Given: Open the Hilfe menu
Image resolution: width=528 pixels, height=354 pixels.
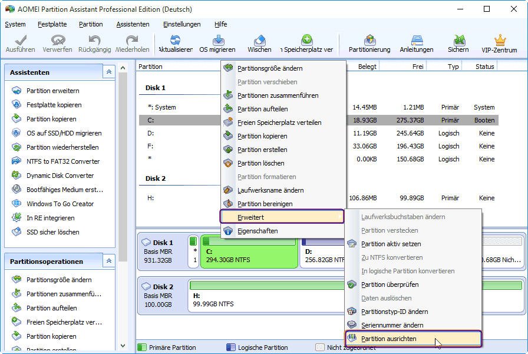Looking at the screenshot, I should (220, 24).
